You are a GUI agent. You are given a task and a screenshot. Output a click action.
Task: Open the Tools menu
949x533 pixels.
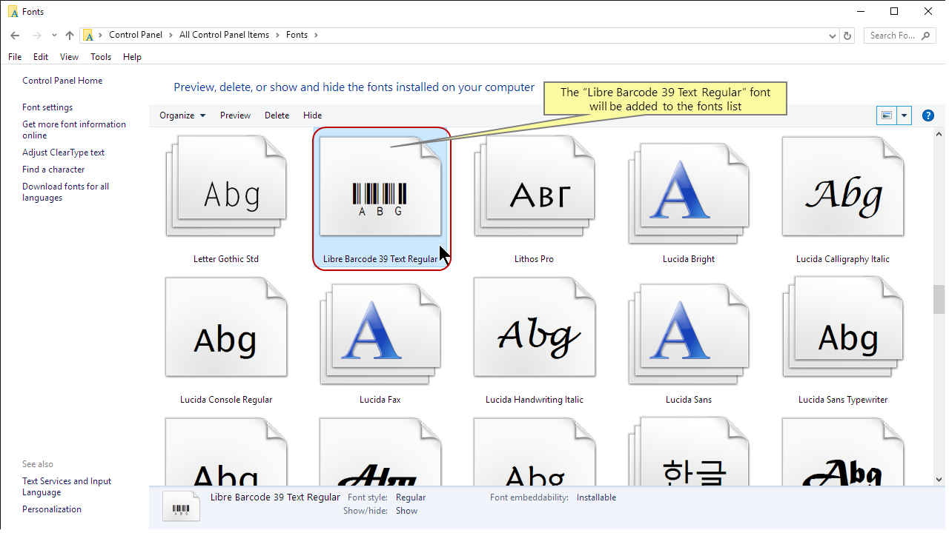pyautogui.click(x=101, y=57)
